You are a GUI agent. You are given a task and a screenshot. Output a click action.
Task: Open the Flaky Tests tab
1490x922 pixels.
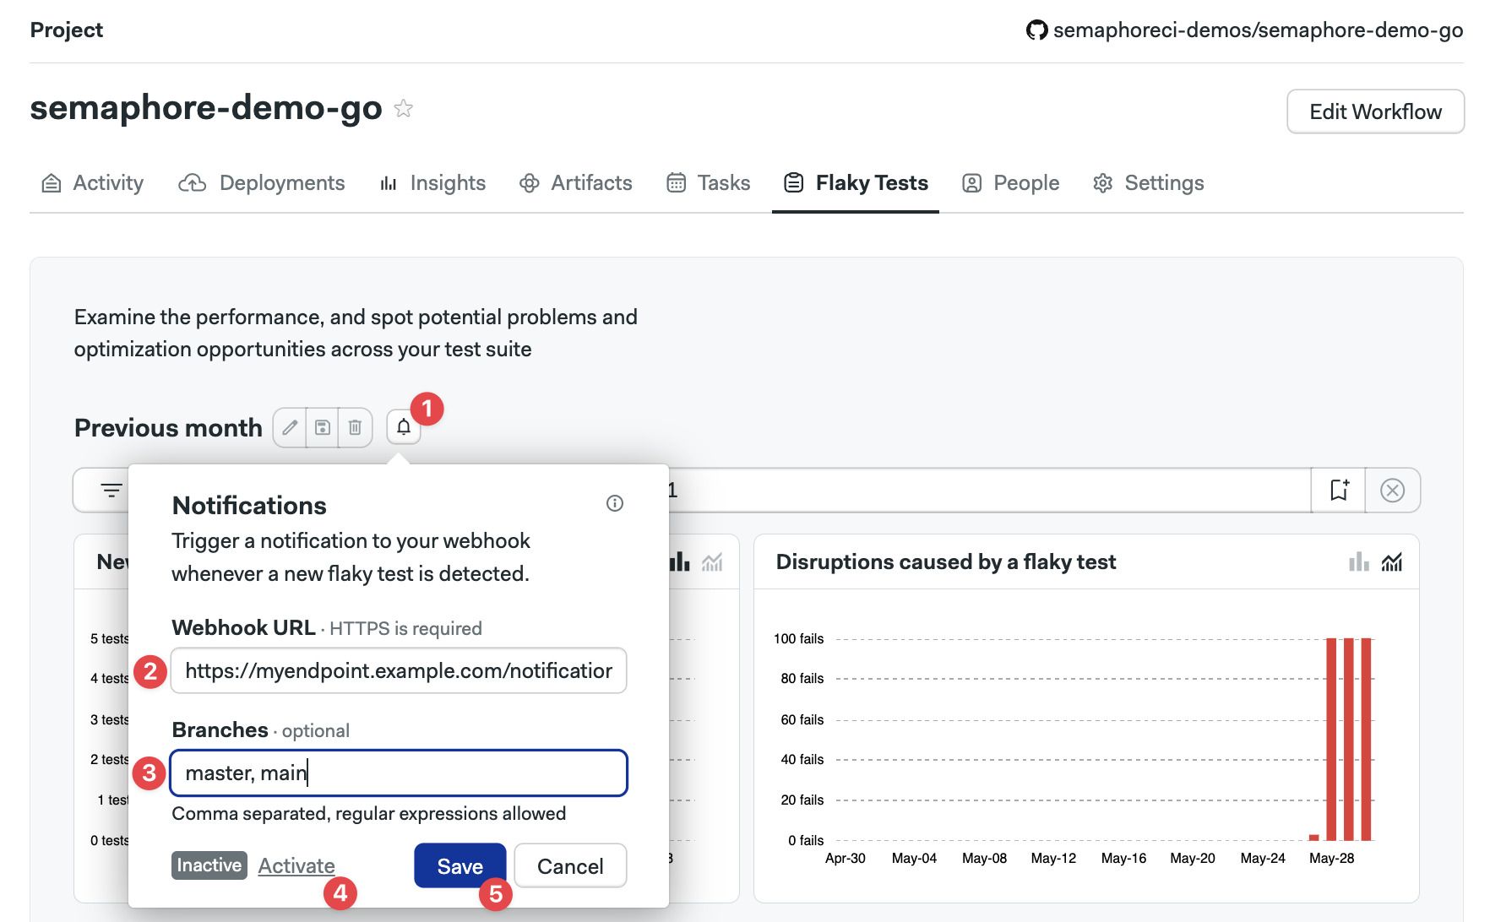coord(856,183)
